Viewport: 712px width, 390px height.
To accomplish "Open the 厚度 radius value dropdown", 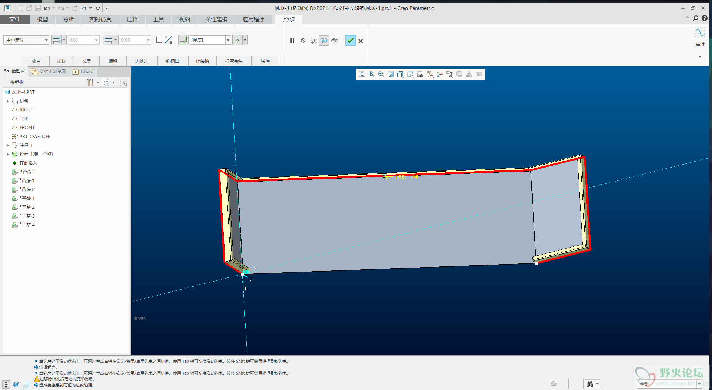I will tap(228, 40).
